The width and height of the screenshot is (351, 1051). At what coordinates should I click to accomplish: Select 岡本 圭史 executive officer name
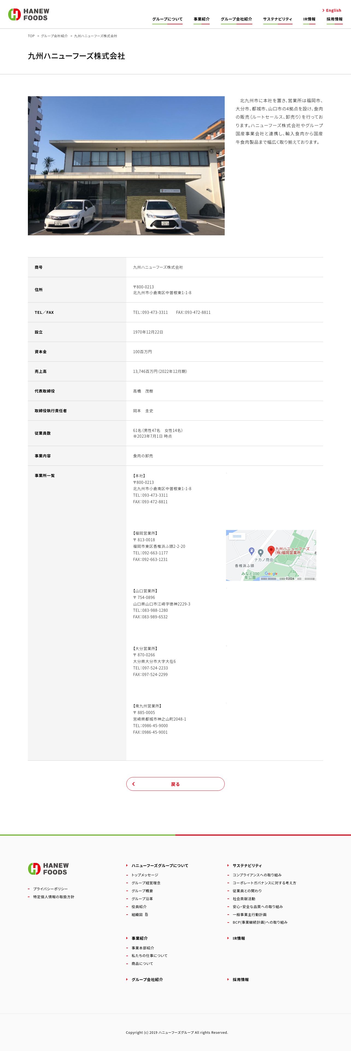(x=143, y=411)
